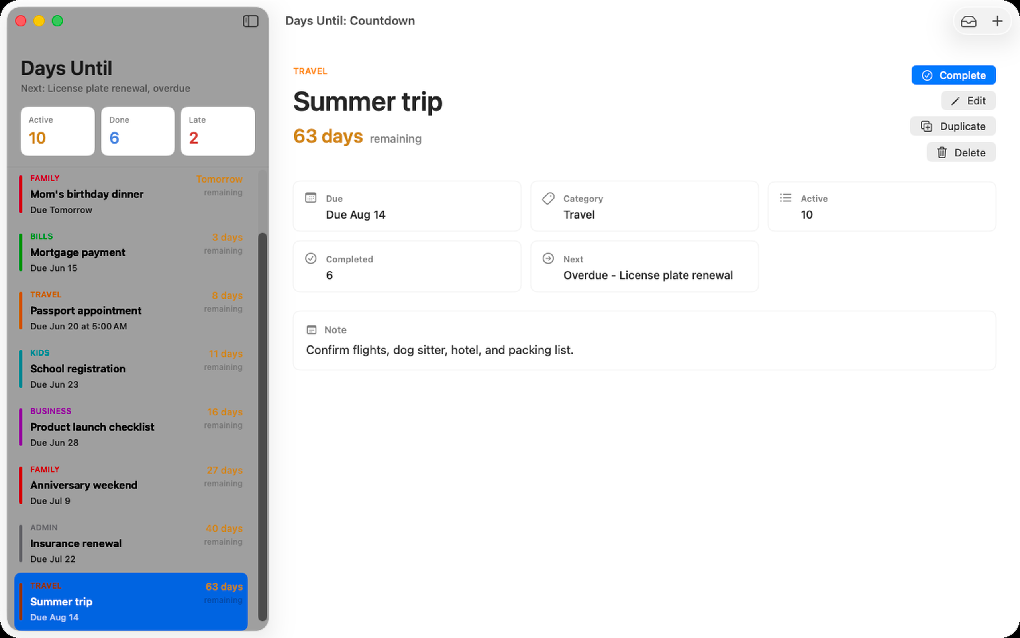Add a new countdown with plus icon
1020x638 pixels.
click(997, 21)
